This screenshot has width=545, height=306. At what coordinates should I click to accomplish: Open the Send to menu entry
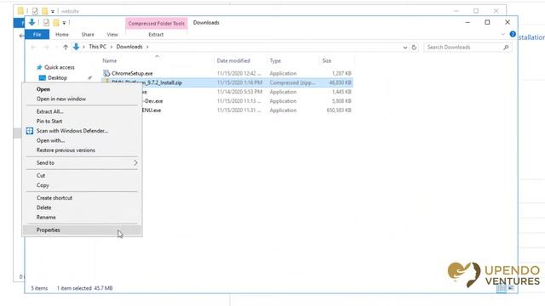pos(82,162)
